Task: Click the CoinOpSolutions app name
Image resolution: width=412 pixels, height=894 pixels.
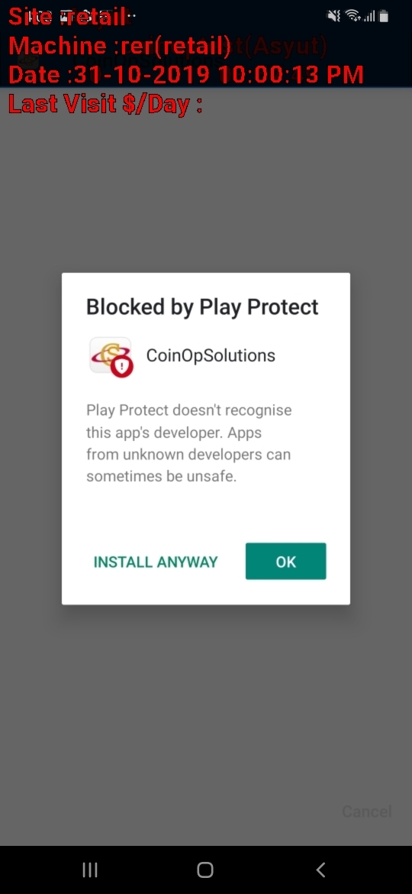Action: click(x=211, y=356)
